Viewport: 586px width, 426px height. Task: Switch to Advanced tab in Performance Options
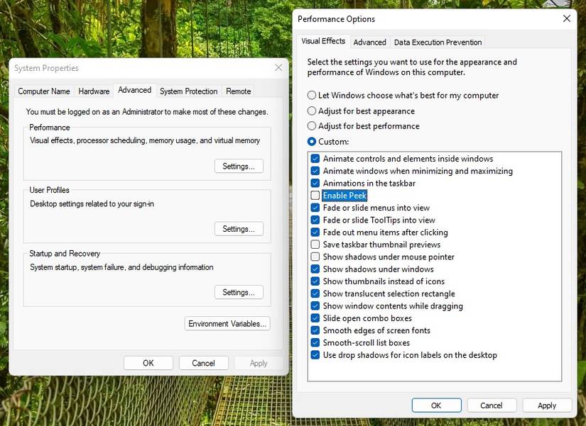click(x=369, y=43)
